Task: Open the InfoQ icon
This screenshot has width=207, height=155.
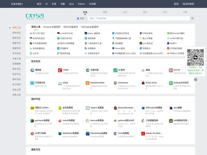Action: [x=60, y=83]
